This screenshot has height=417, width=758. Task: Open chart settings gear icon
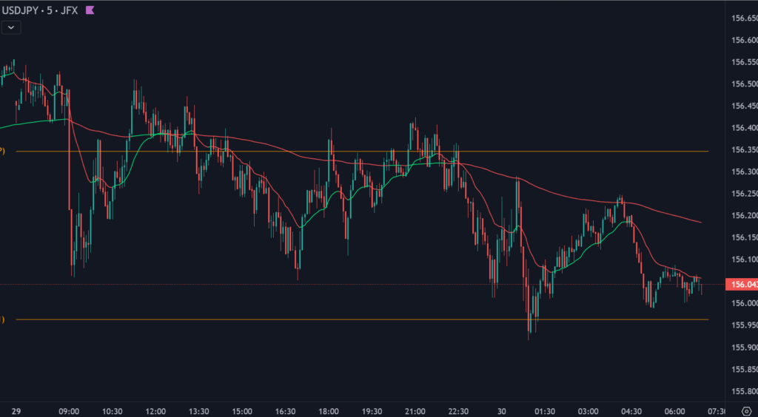click(745, 411)
